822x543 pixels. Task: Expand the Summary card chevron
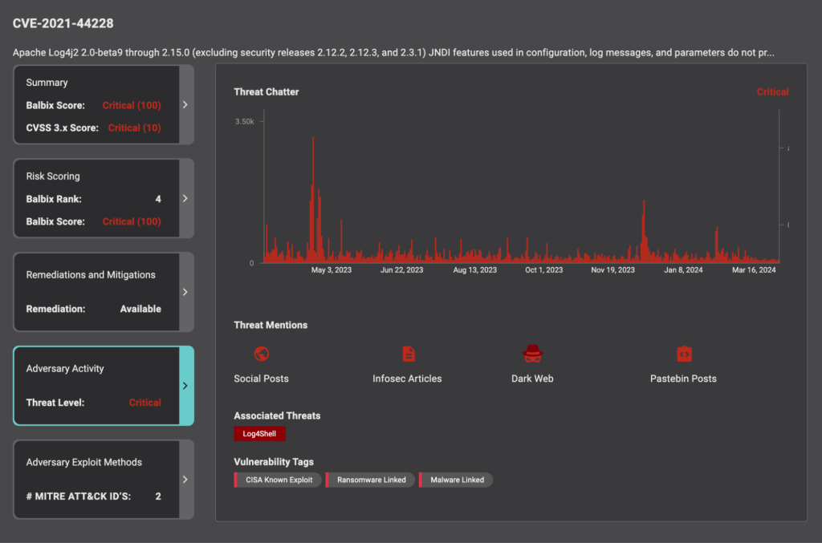point(185,104)
